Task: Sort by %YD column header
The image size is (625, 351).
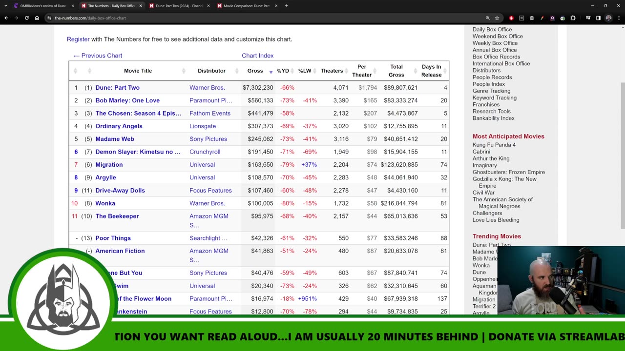Action: click(283, 71)
